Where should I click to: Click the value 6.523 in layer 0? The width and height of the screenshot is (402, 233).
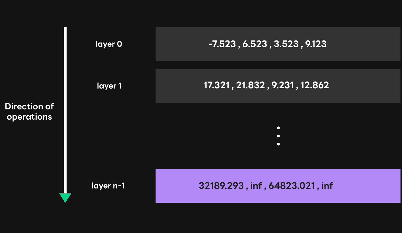tap(255, 44)
